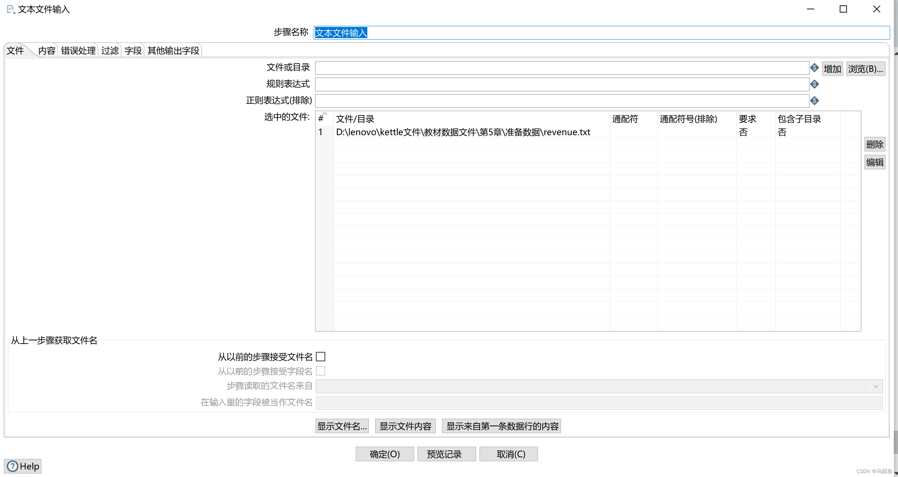898x477 pixels.
Task: Select the 错误处理 tab
Action: click(x=78, y=51)
